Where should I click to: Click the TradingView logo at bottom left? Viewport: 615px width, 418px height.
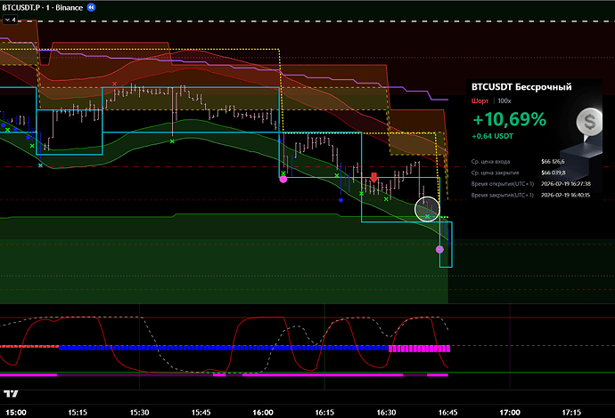point(12,393)
